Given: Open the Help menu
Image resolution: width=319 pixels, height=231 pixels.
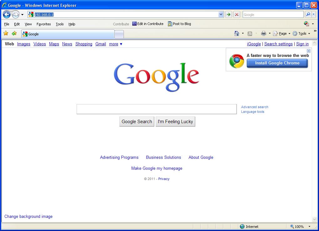Looking at the screenshot, I should 72,24.
